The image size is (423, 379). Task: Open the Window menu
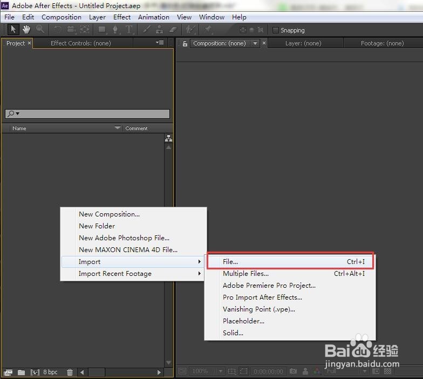click(x=211, y=17)
